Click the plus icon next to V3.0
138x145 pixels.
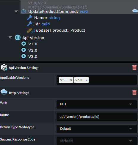pos(23,56)
